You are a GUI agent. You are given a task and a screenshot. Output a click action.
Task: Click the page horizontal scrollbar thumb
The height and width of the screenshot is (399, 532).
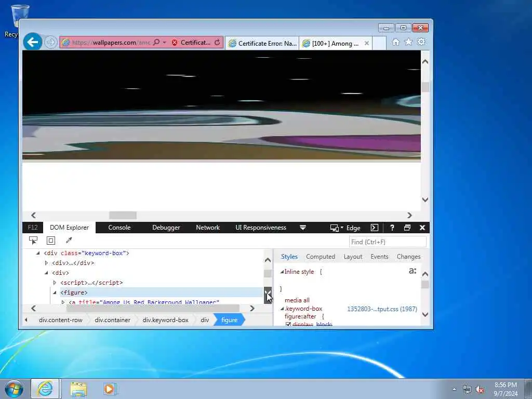(x=123, y=215)
